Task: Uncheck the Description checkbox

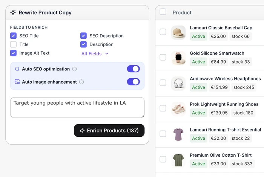Action: (83, 44)
